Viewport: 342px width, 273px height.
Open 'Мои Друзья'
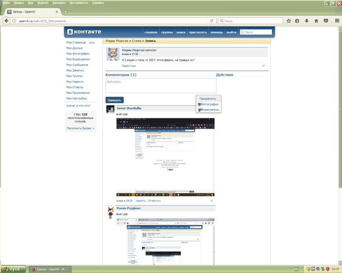[75, 48]
